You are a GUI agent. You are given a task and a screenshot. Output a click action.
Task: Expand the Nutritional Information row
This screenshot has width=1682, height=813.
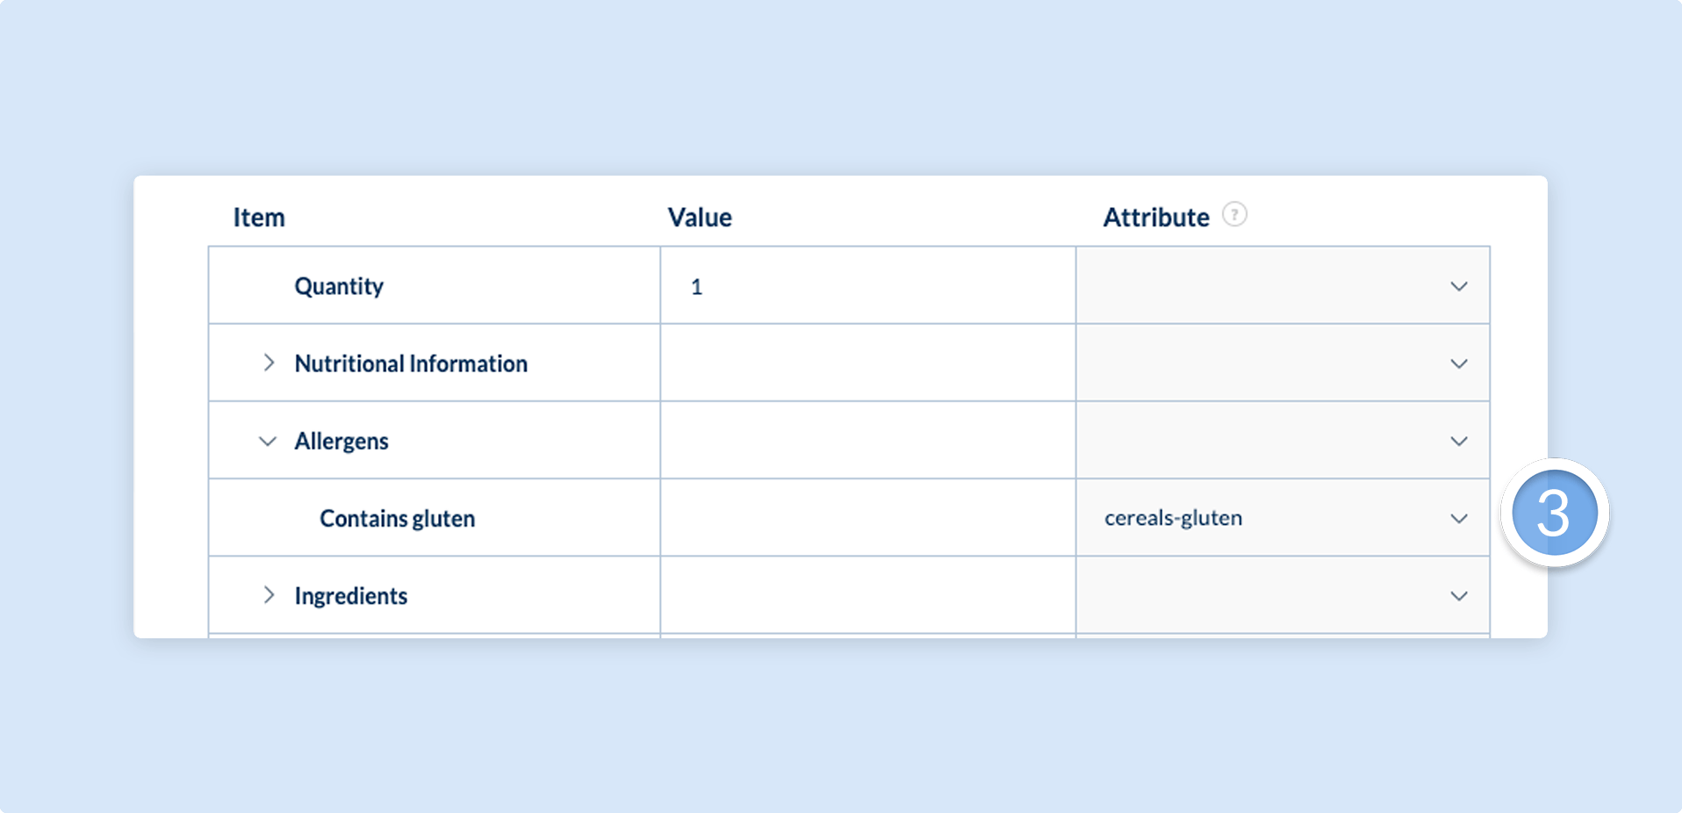(269, 363)
